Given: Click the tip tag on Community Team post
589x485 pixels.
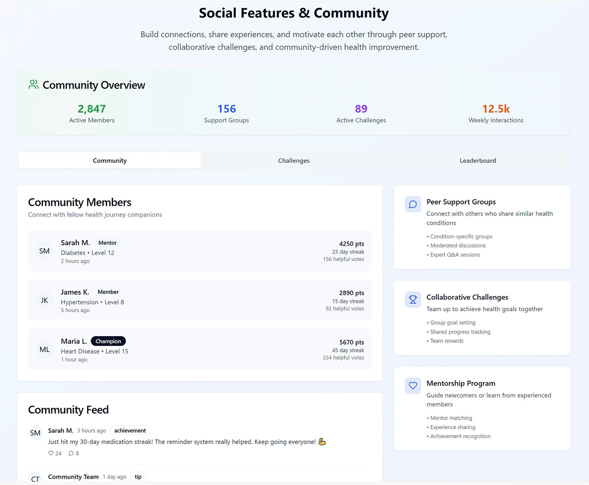Looking at the screenshot, I should point(138,477).
